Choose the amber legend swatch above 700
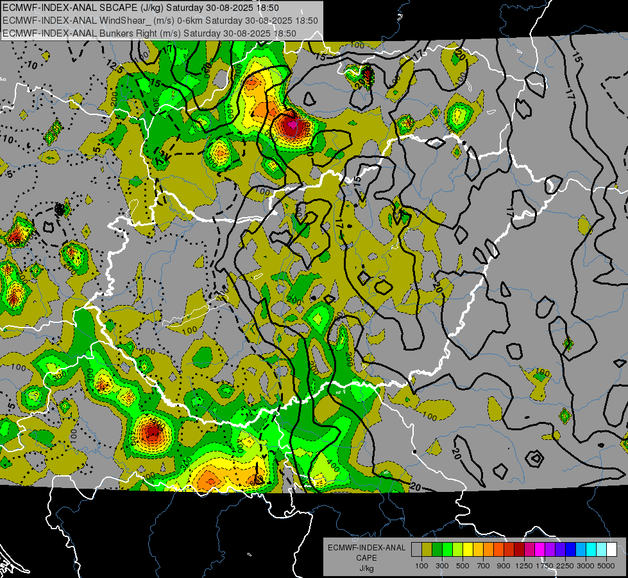The image size is (628, 578). click(x=478, y=550)
